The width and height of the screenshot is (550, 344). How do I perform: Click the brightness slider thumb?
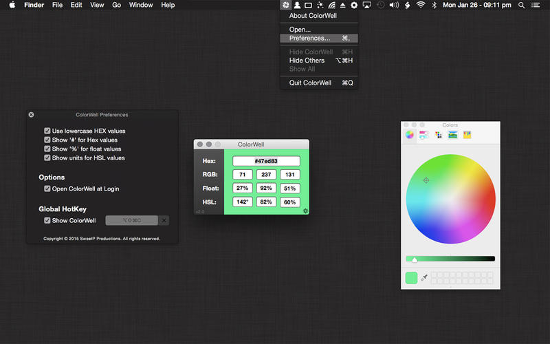tap(415, 260)
